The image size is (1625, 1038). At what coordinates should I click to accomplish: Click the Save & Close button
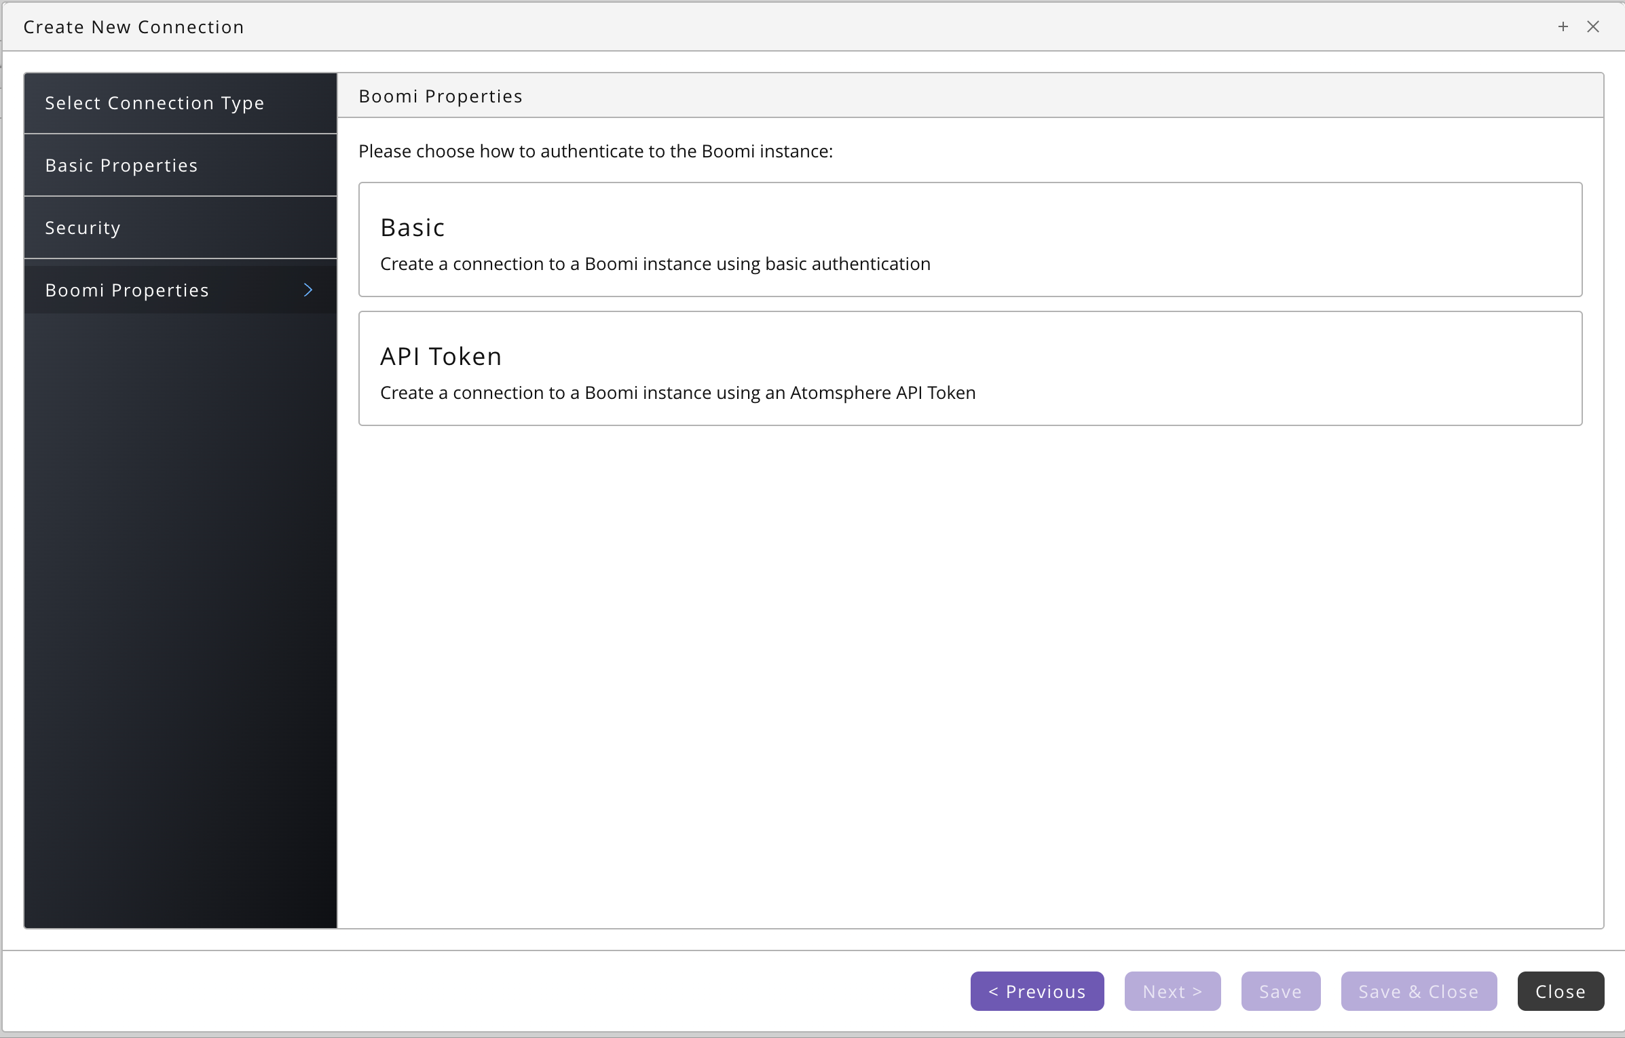click(x=1419, y=991)
